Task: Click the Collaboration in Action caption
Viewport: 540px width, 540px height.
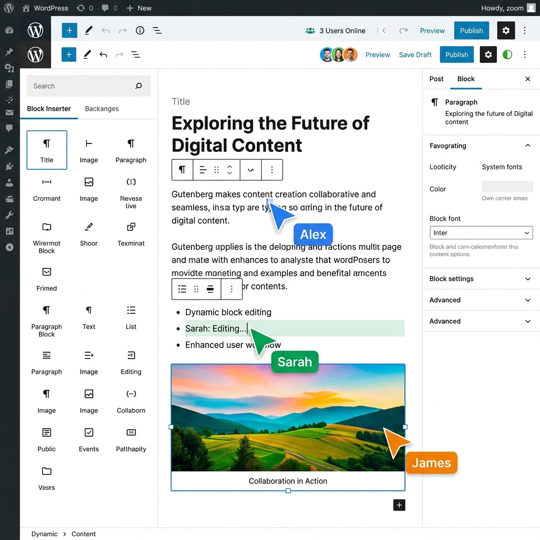Action: [x=288, y=481]
